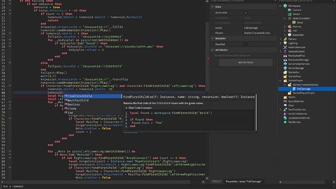Expand the TextChatService tree node
This screenshot has height=189, width=336.
point(280,110)
